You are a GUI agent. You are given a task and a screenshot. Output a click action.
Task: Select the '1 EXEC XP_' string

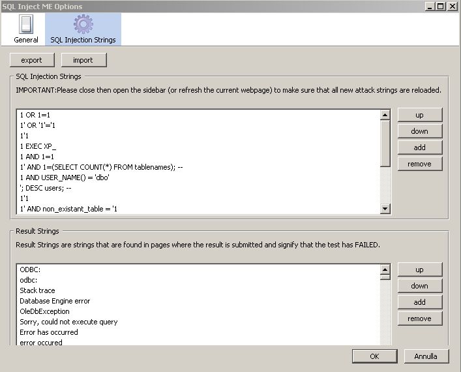click(198, 146)
